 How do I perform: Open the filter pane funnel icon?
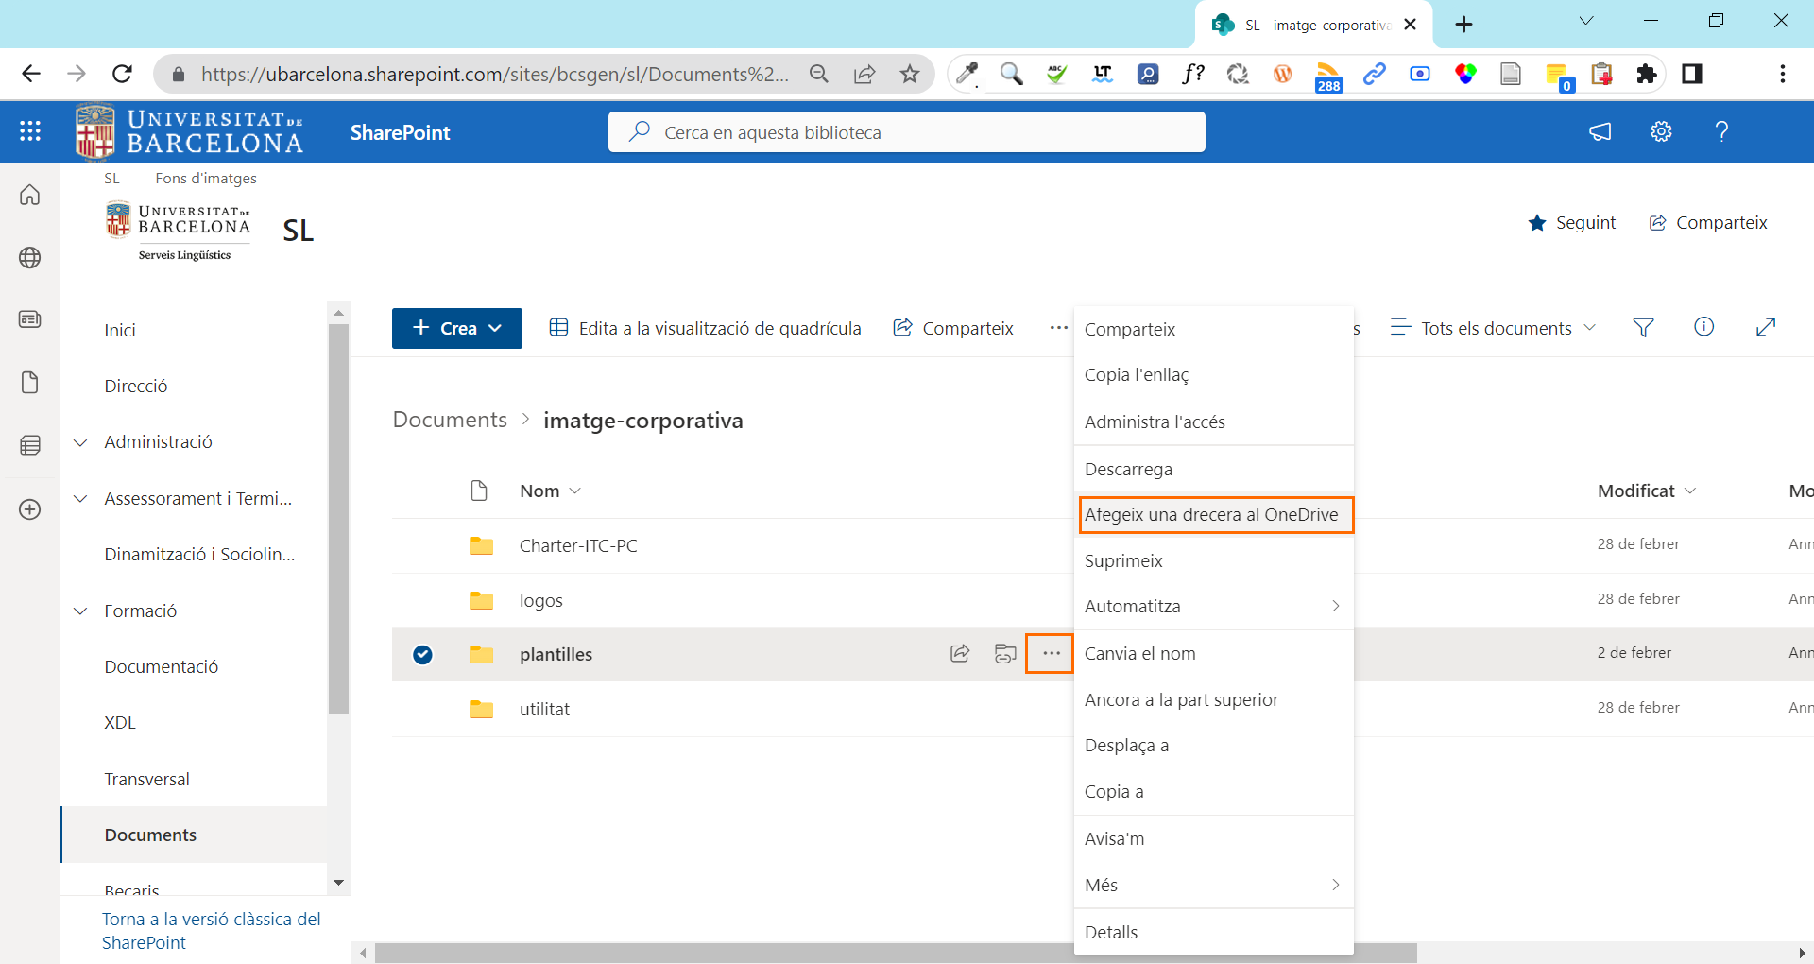pyautogui.click(x=1643, y=328)
